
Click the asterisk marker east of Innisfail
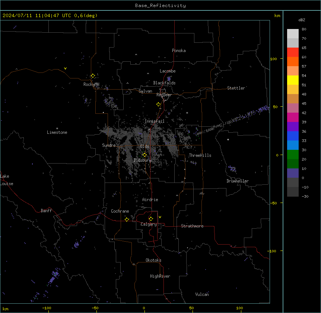[x=187, y=113]
